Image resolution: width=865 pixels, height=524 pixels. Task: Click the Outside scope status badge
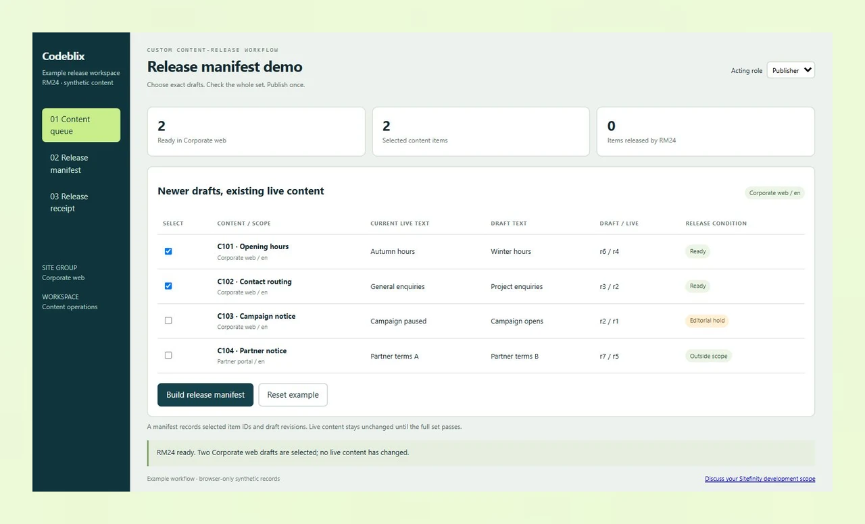point(708,356)
